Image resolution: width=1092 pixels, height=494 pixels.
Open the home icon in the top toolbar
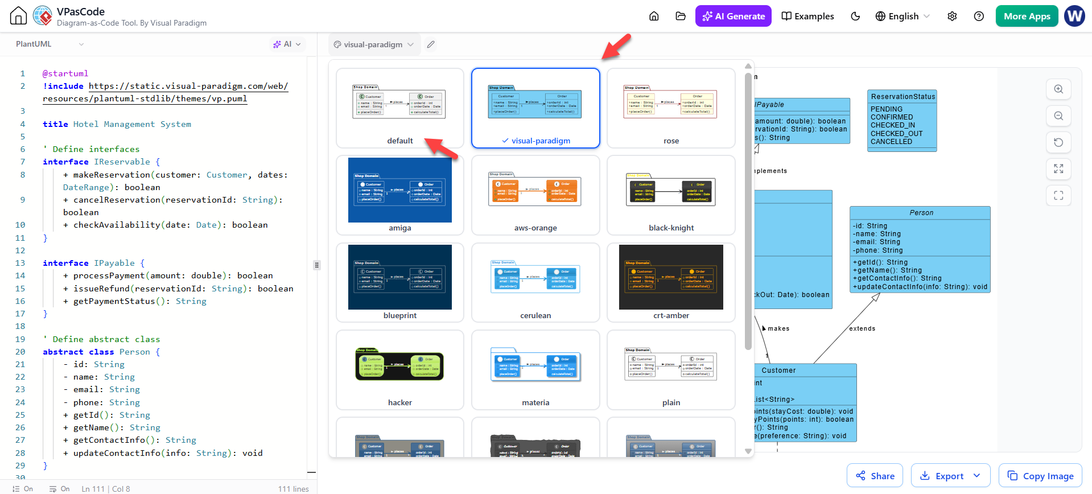pos(654,16)
